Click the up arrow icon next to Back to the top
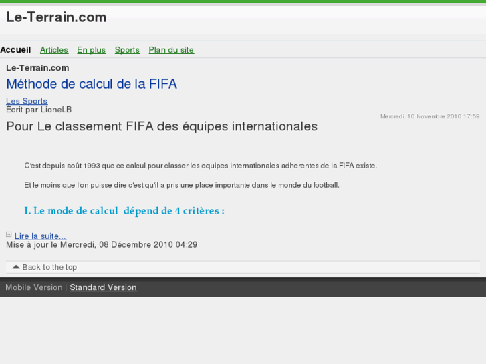Viewport: 486px width, 364px height. click(x=16, y=266)
